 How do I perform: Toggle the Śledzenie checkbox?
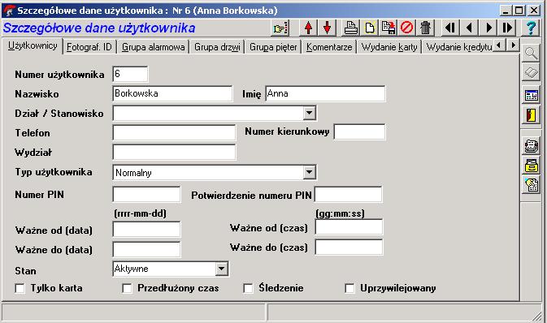pyautogui.click(x=248, y=288)
